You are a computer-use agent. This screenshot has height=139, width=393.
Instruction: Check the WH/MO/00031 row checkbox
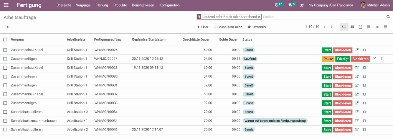[5, 85]
